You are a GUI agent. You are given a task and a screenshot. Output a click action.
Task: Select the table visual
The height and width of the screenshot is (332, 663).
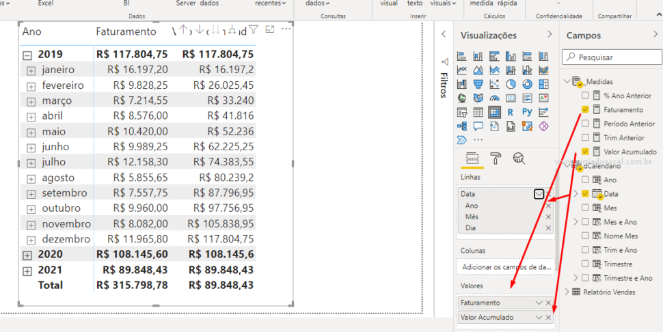pos(478,112)
